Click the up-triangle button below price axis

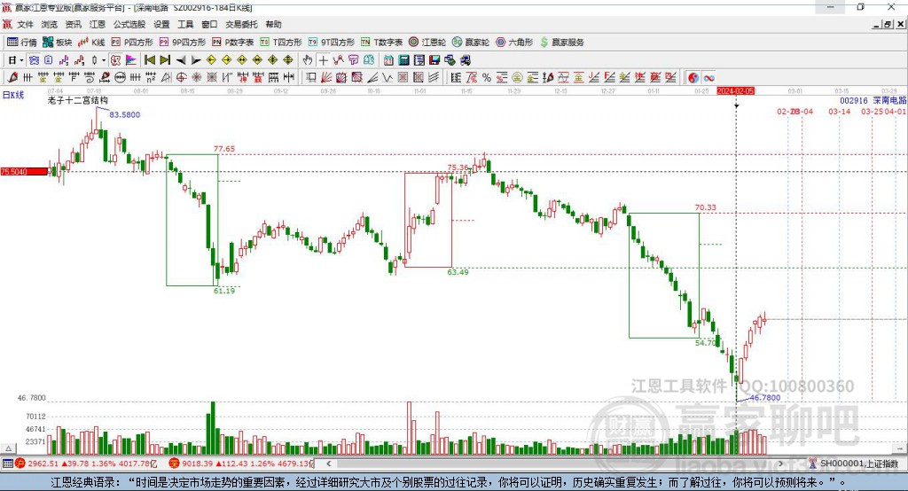pos(8,448)
